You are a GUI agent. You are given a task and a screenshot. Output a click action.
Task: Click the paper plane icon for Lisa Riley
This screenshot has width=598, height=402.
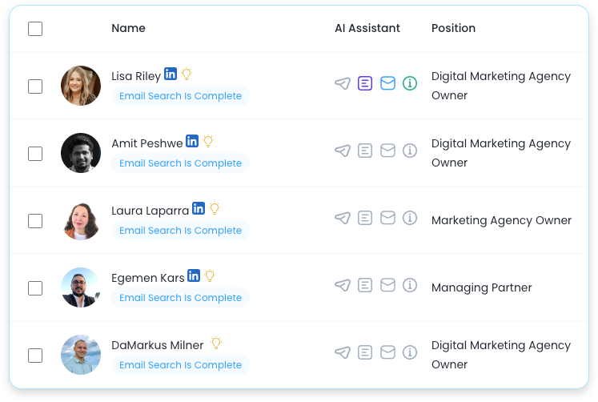(343, 83)
